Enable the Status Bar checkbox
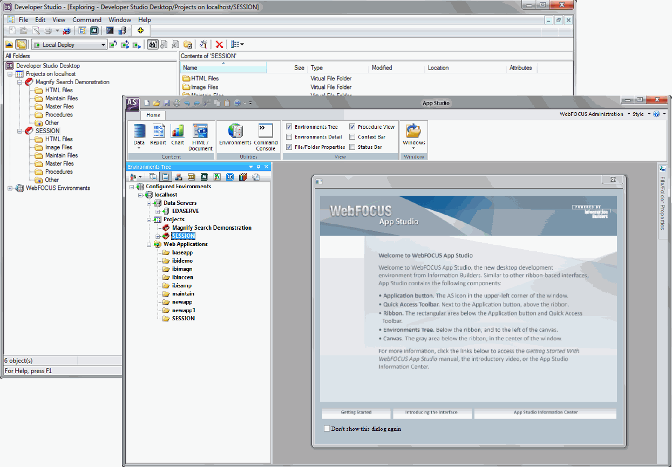Screen dimensions: 672x467 pos(352,147)
